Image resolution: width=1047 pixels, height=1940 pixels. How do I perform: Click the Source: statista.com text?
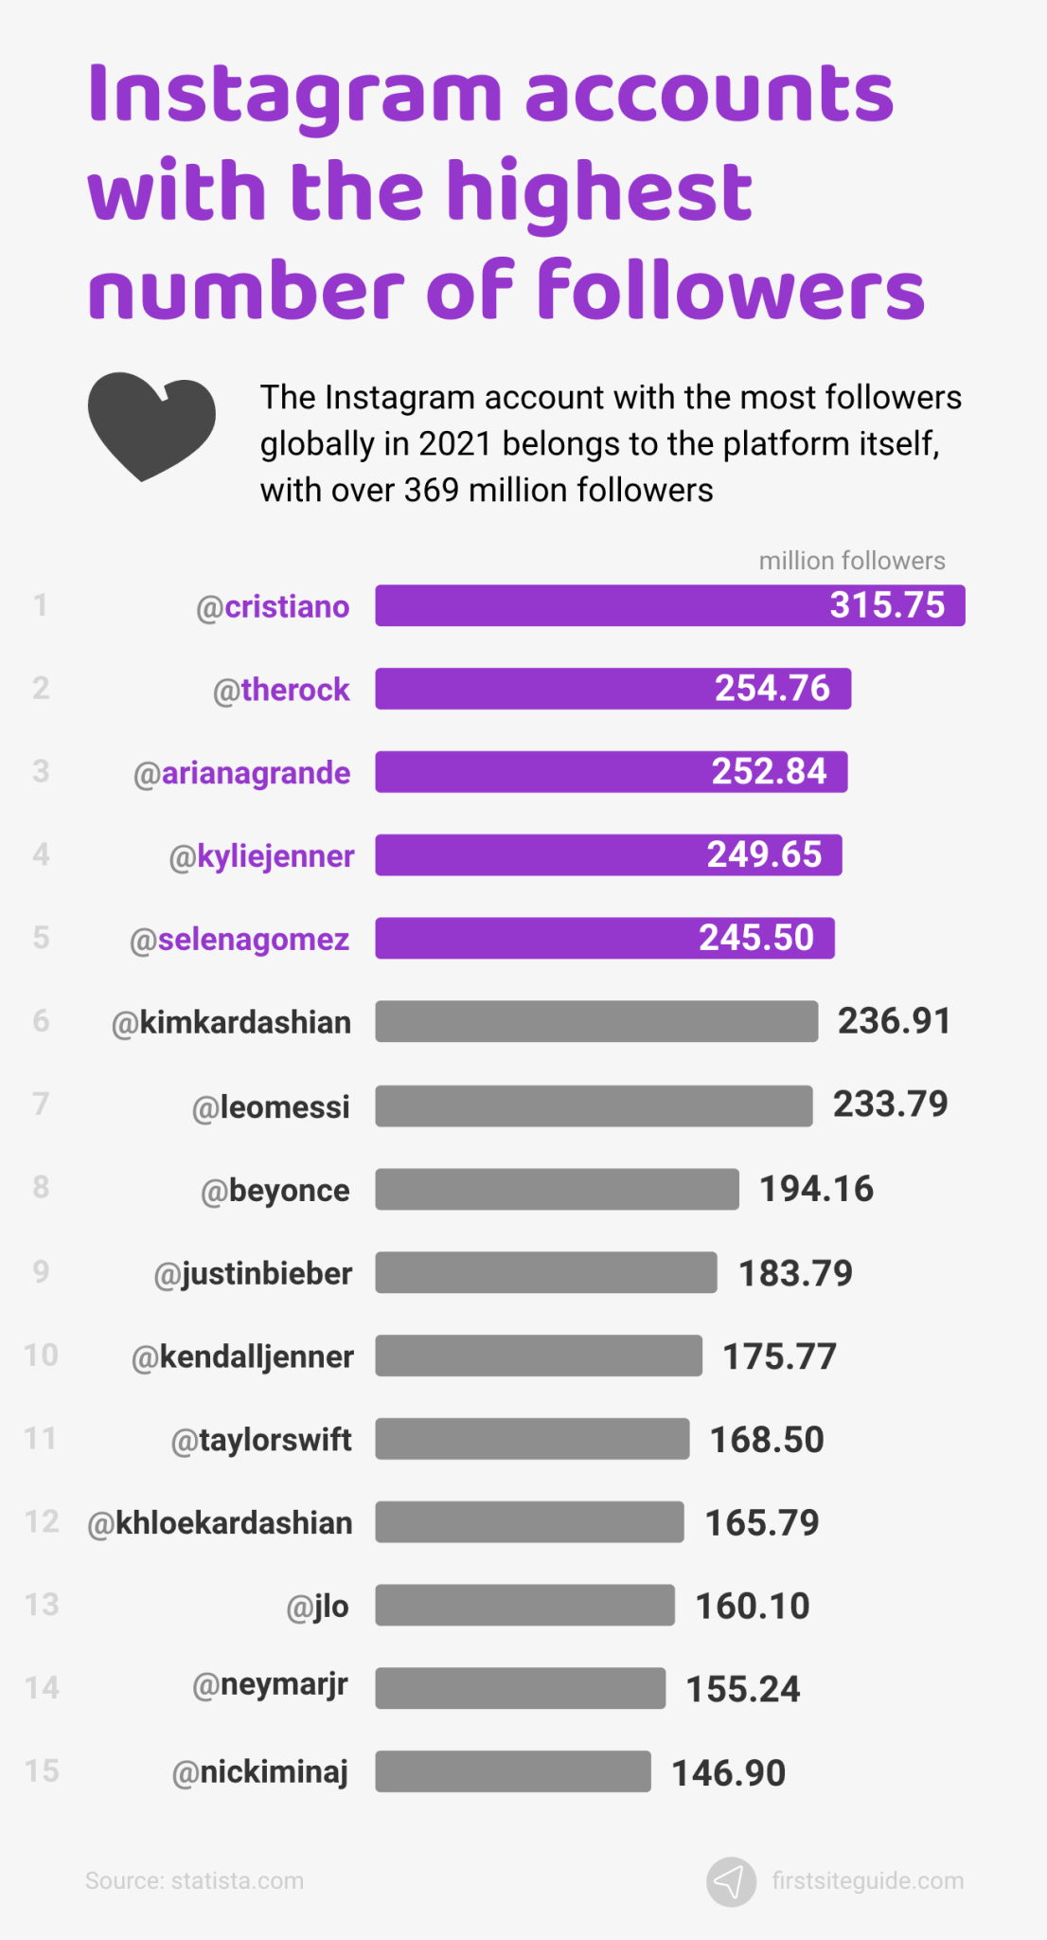[194, 1881]
